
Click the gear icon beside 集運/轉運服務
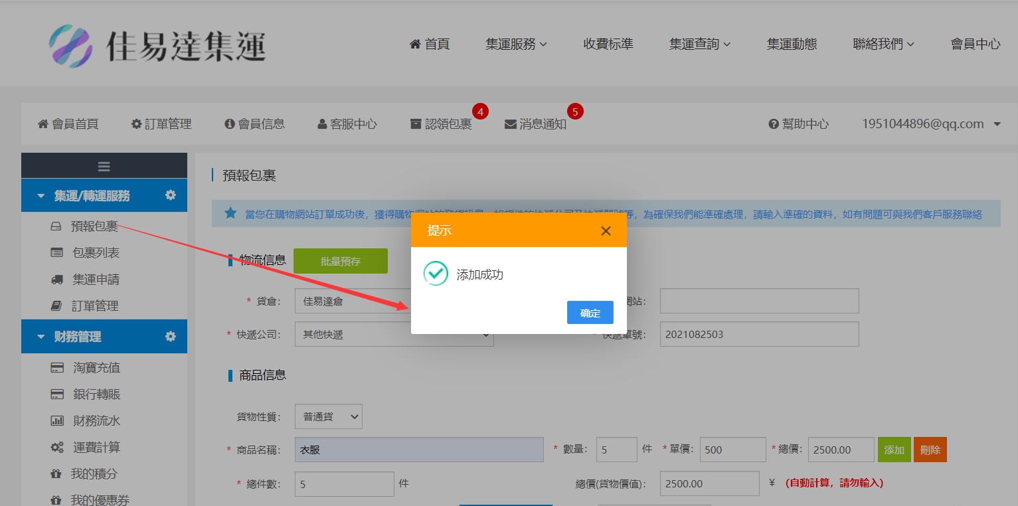(x=171, y=195)
